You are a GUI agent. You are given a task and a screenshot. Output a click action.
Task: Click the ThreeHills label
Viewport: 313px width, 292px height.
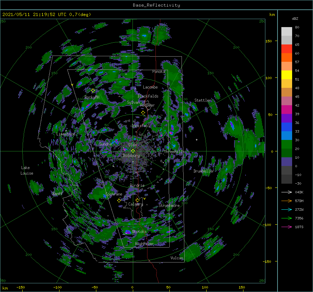pyautogui.click(x=175, y=152)
